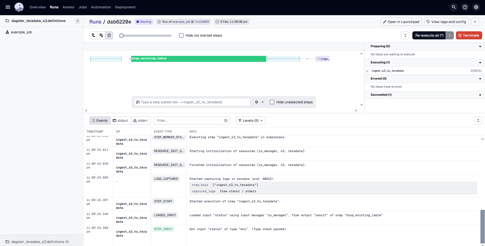Go to Assets in top navigation
The height and width of the screenshot is (246, 485).
tap(68, 7)
